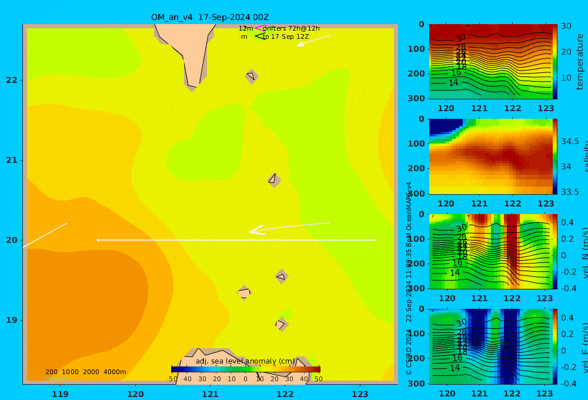Click the 123 longitude tick label on the main map
The image size is (588, 400).
(360, 394)
